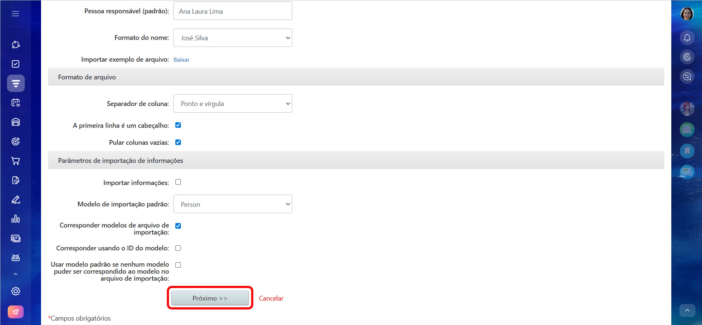Screen dimensions: 702x325
Task: Open the calendar icon in left sidebar
Action: 16,103
